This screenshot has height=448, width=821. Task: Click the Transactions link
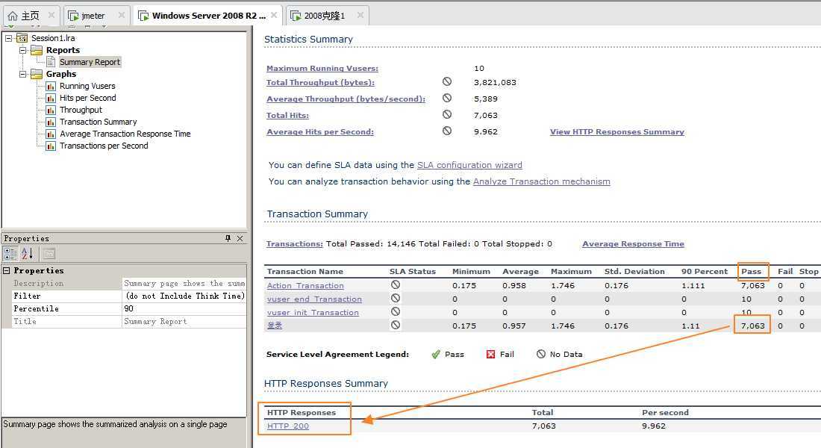(294, 243)
